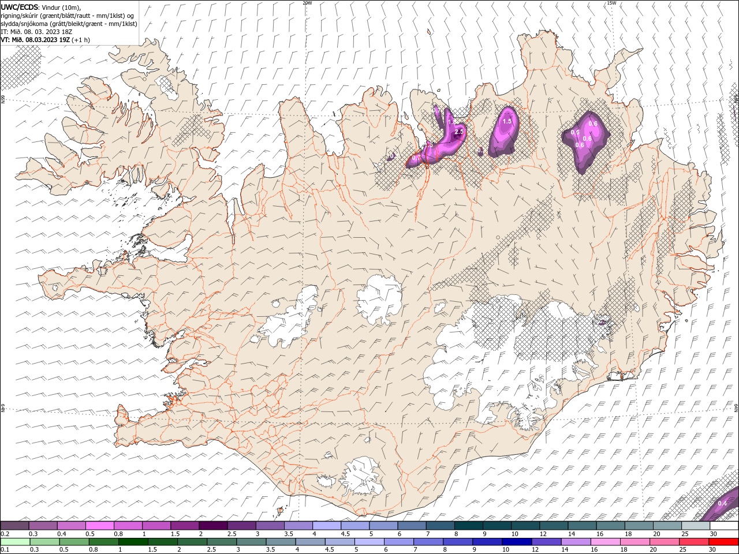Pick the deep blue swatch labeled 10 in lower legend

(x=517, y=542)
